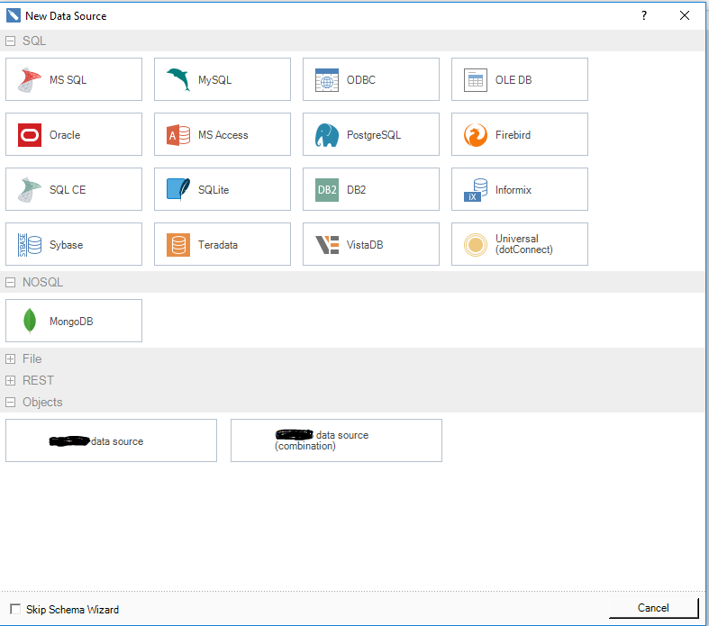This screenshot has height=626, width=709.
Task: Click the NOSQL header text
Action: 42,283
